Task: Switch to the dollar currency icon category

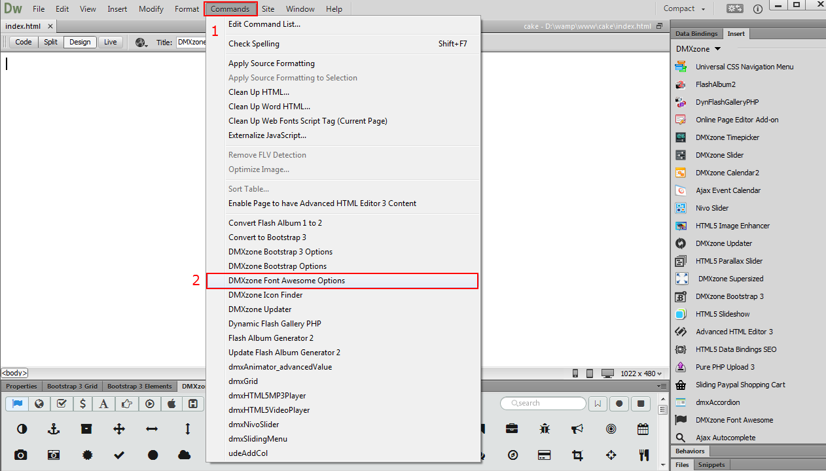Action: pyautogui.click(x=82, y=404)
